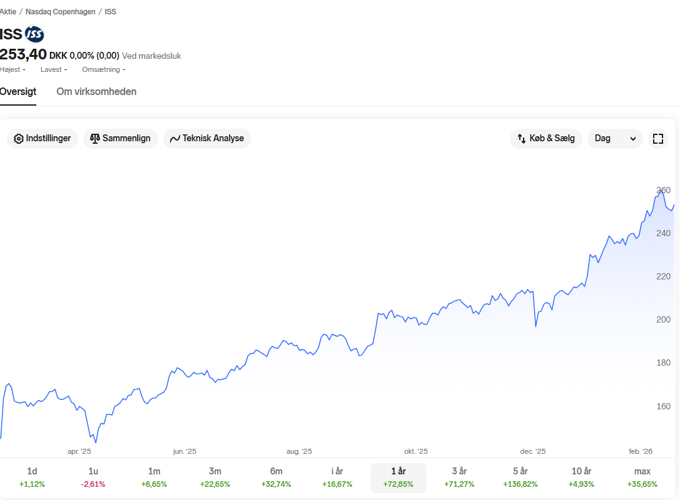Click the okt. '25 x-axis label

tap(416, 451)
